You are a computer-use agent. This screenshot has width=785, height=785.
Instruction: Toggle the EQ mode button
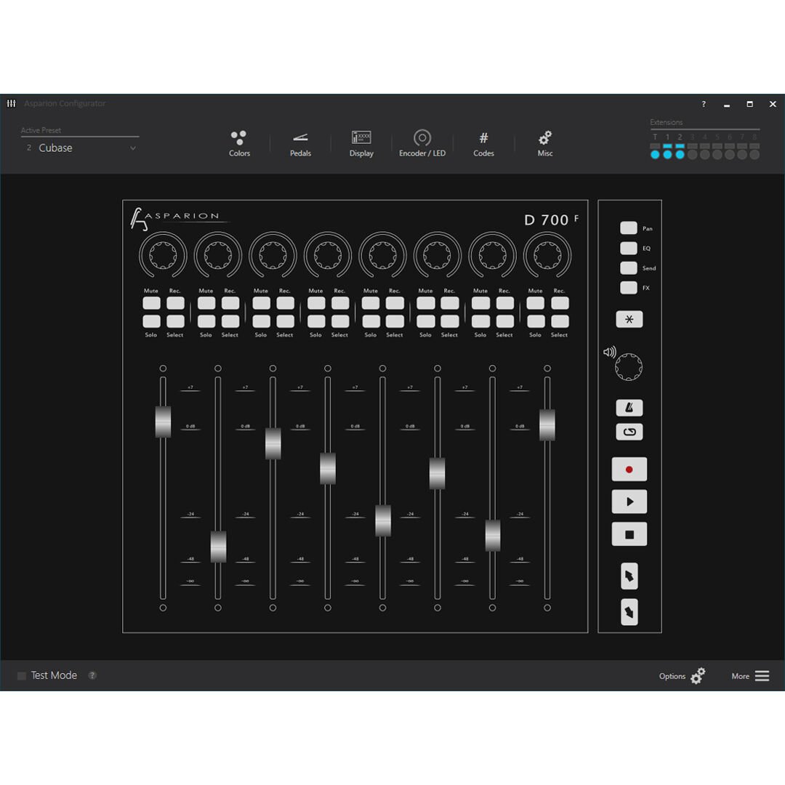coord(628,248)
